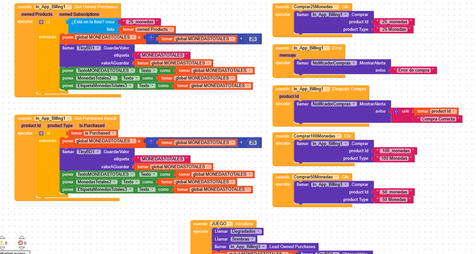476x254 pixels.
Task: Click the '25 Monedas' product Type text
Action: (394, 29)
